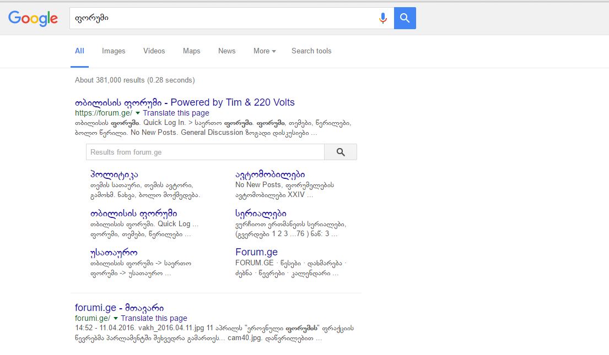Open the Forum.ge sitelink
The image size is (609, 355).
click(256, 252)
